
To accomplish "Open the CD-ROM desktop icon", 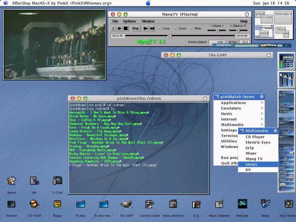I will click(34, 204).
